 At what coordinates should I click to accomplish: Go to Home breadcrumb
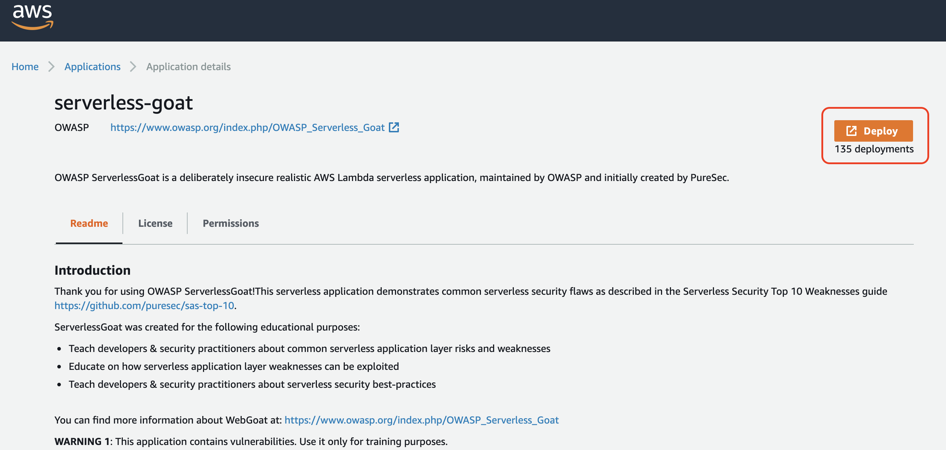(x=25, y=67)
